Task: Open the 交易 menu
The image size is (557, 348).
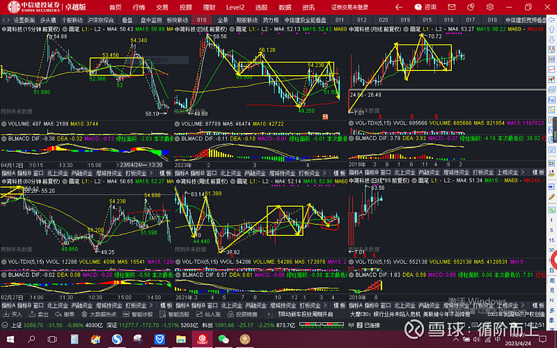Action: point(162,7)
